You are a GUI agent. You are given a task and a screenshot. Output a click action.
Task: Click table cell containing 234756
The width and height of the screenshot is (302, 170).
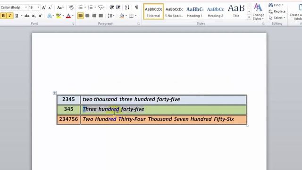coord(68,119)
